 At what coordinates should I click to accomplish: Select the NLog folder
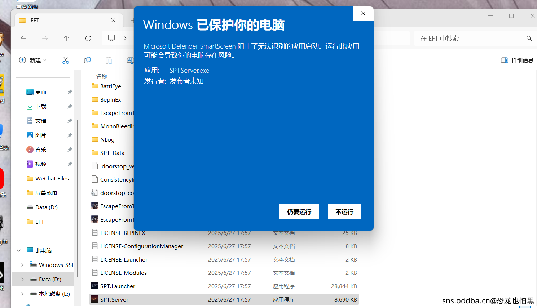point(103,139)
